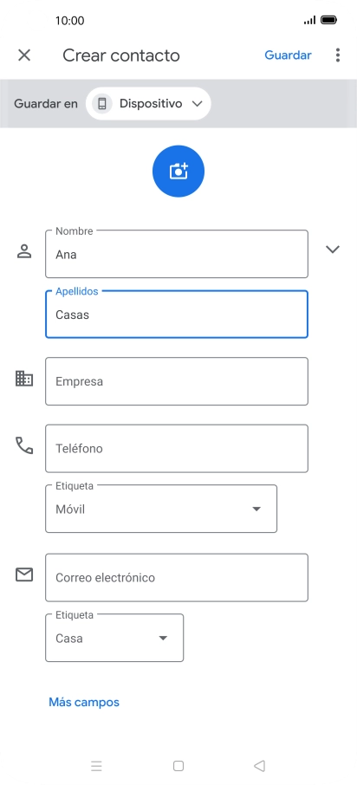Open the three-dot overflow menu
The height and width of the screenshot is (785, 357).
pyautogui.click(x=338, y=55)
